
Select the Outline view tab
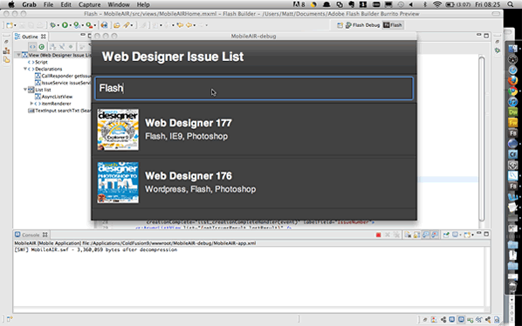30,37
